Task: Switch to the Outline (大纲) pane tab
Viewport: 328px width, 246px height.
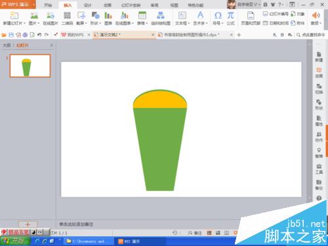Action: (x=7, y=45)
